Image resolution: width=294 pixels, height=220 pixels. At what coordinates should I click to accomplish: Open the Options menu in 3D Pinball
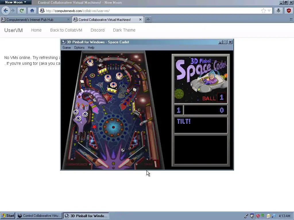click(79, 48)
